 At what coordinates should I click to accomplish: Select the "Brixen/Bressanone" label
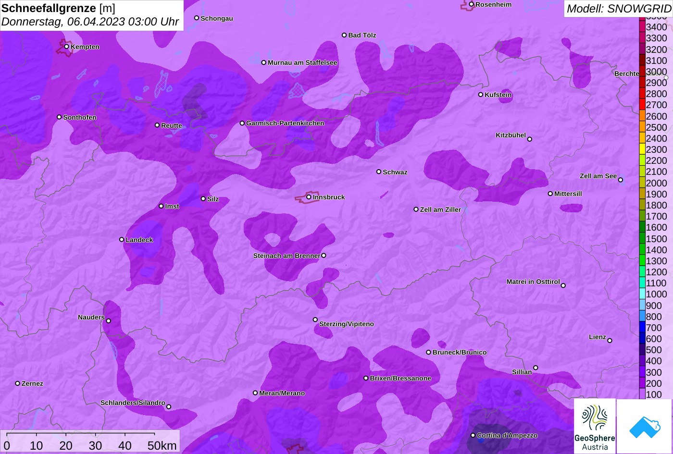tap(400, 379)
